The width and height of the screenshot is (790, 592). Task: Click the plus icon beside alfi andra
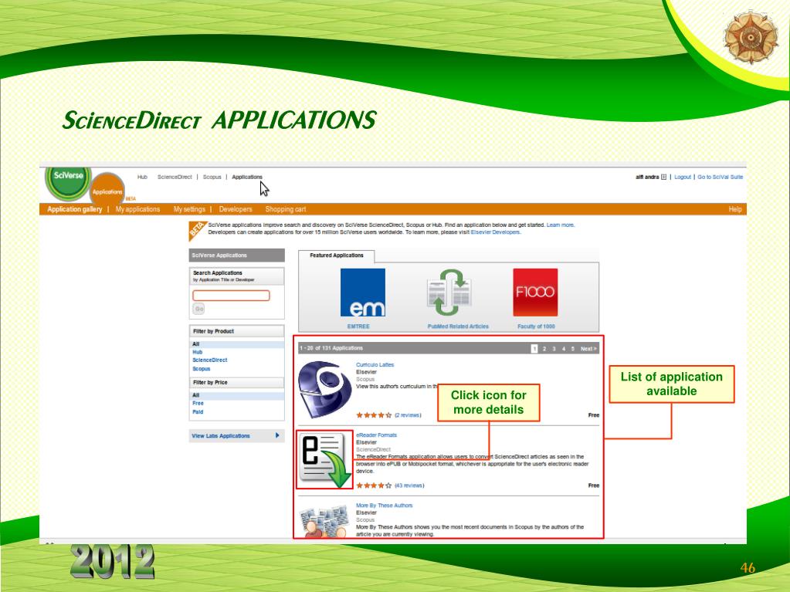(663, 178)
